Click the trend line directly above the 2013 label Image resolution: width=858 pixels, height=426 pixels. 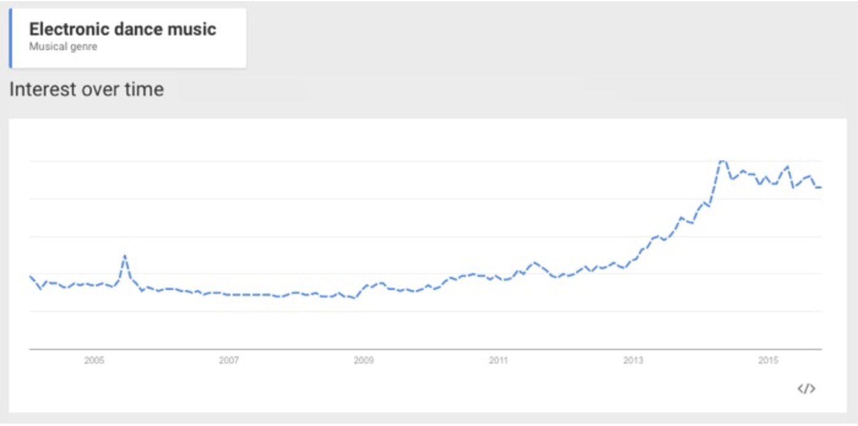[633, 260]
